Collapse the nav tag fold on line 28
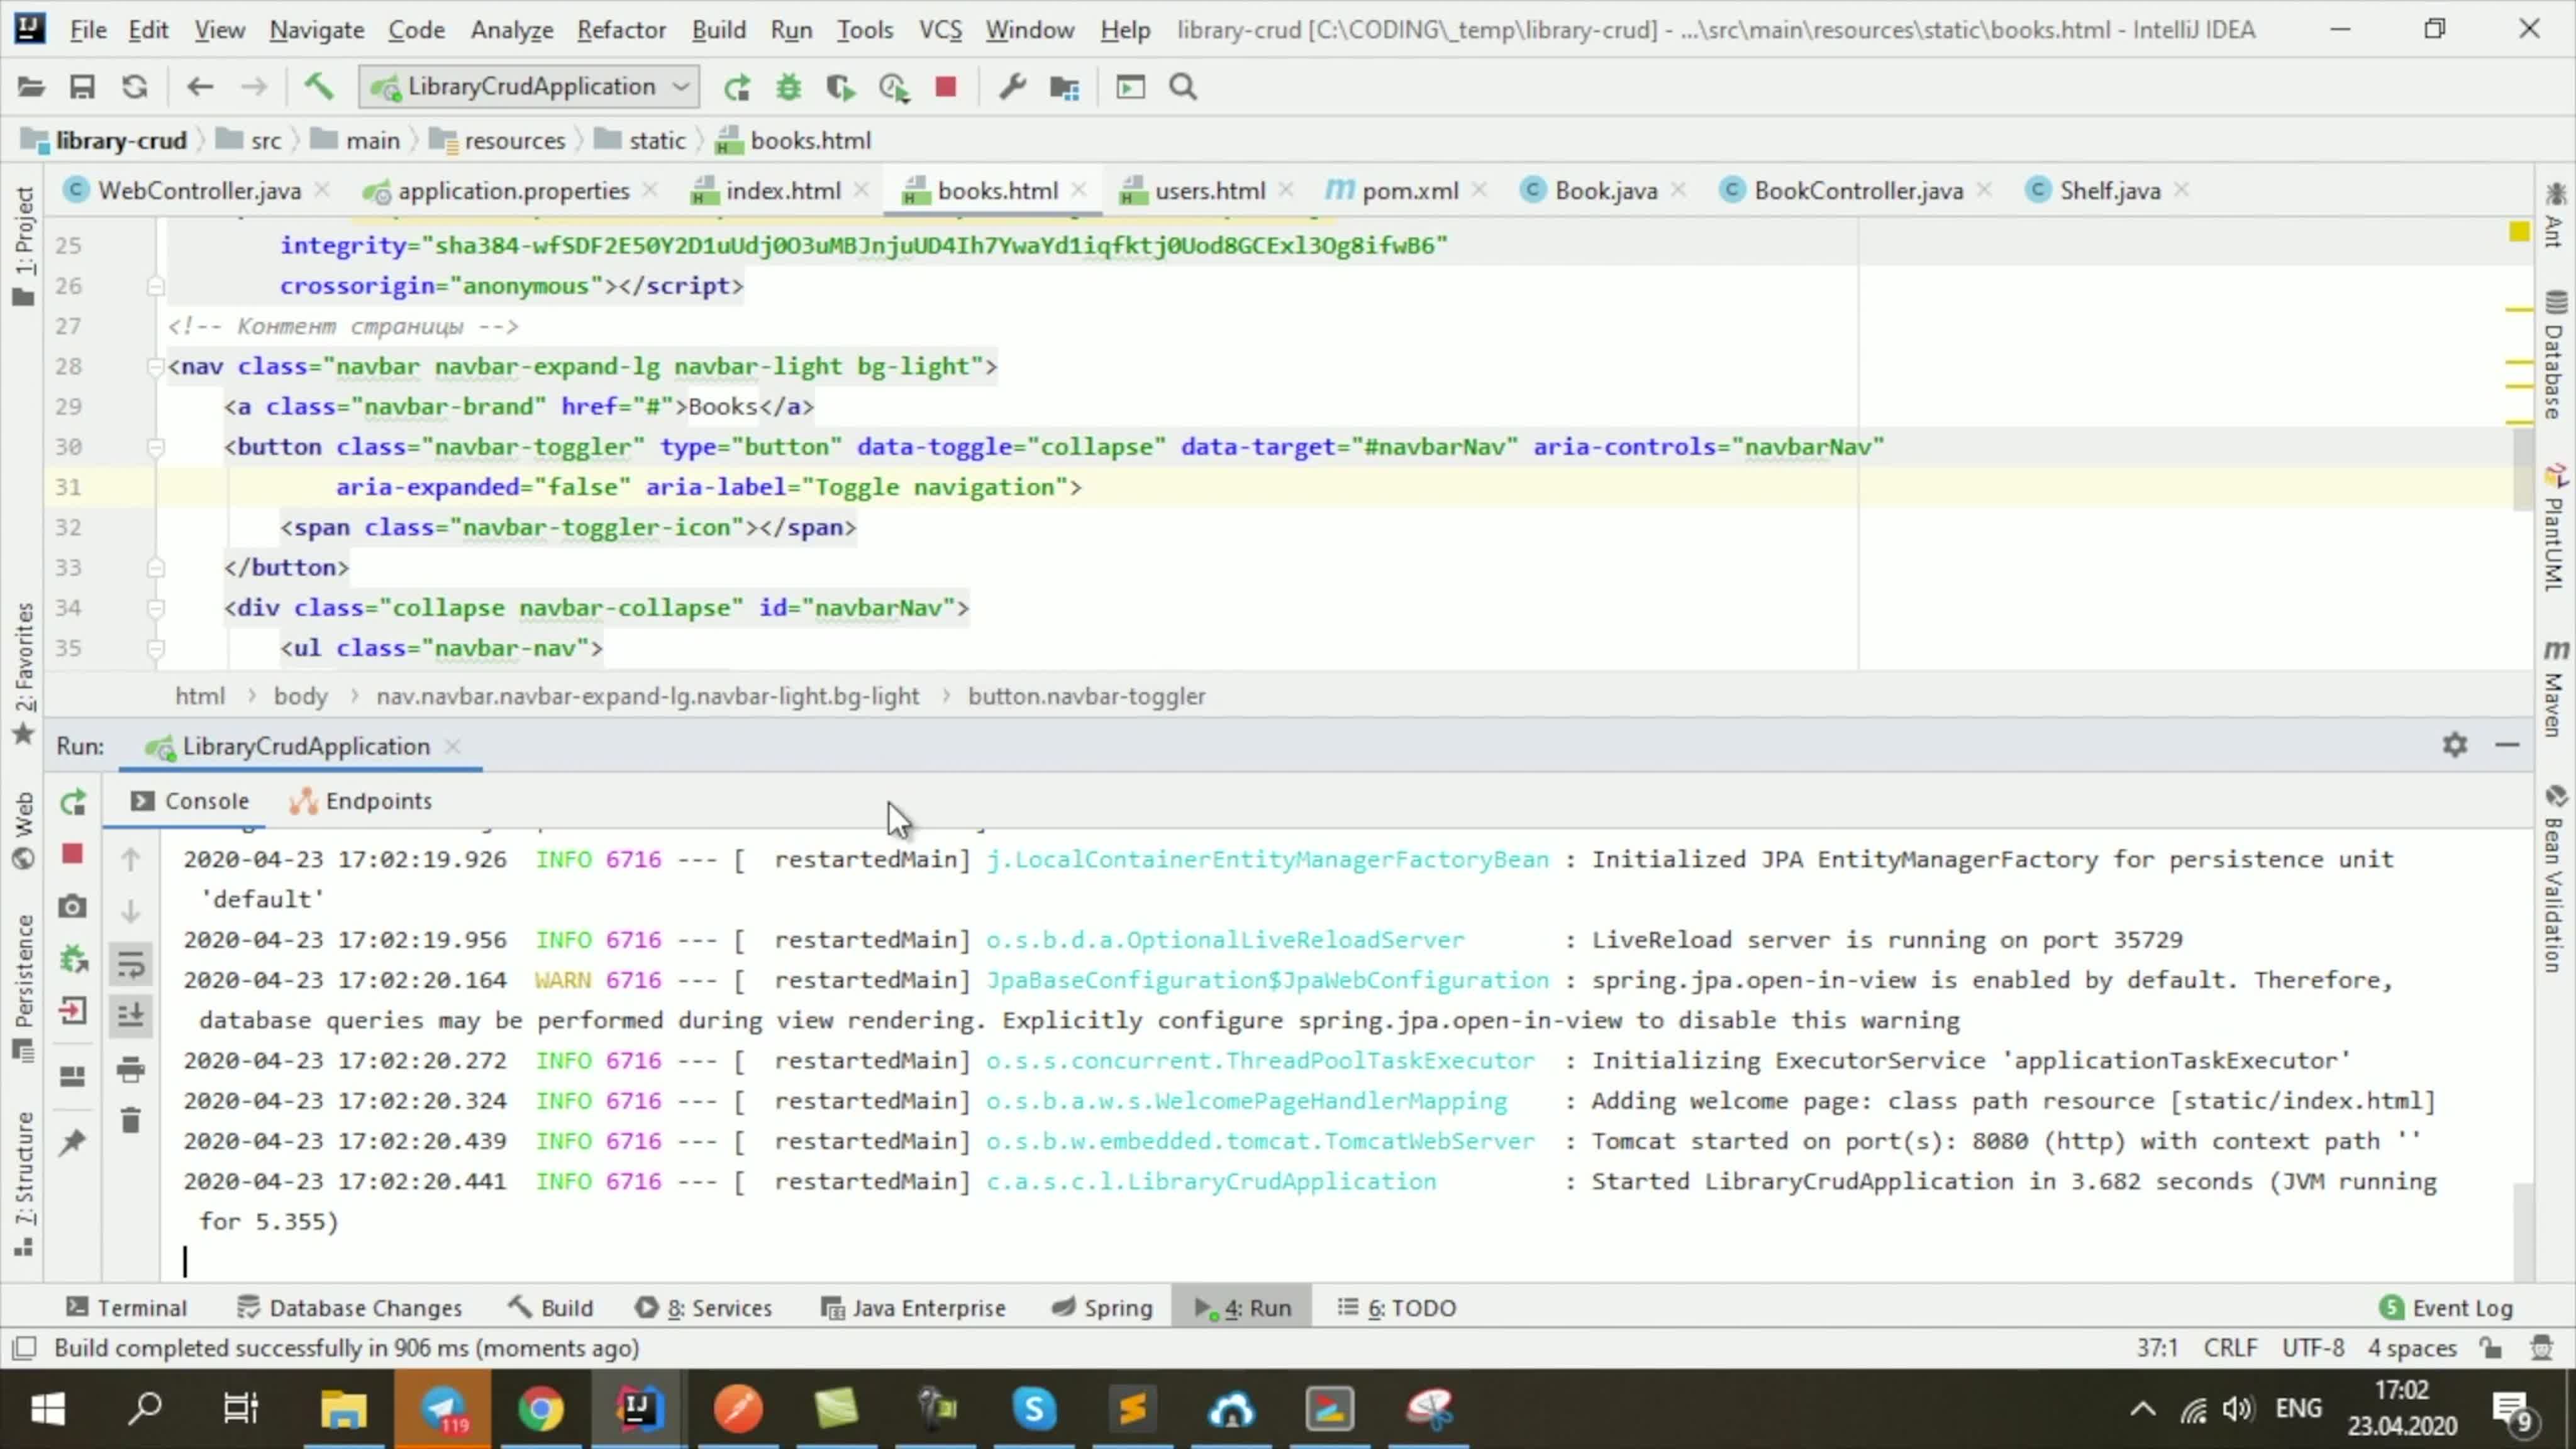Screen dimensions: 2576x1449 pyautogui.click(x=155, y=367)
